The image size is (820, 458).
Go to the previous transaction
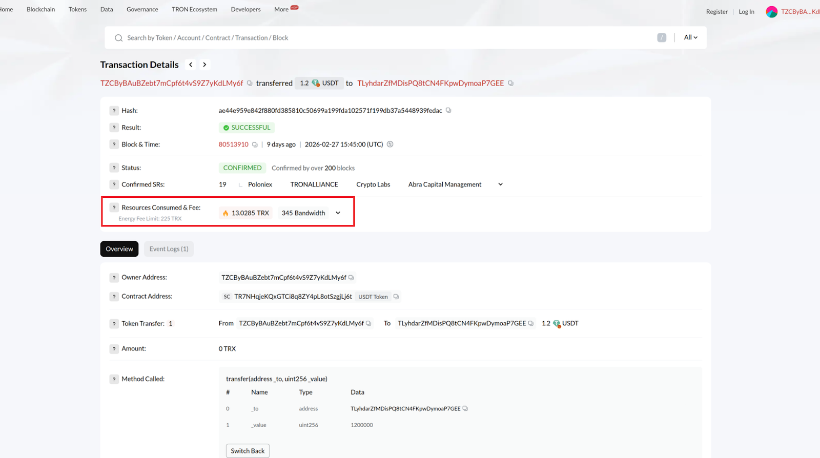[x=191, y=65]
